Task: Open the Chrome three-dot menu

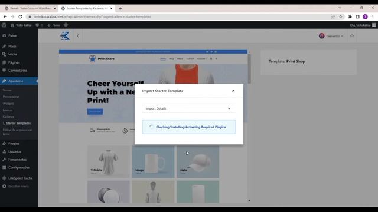Action: coord(373,17)
